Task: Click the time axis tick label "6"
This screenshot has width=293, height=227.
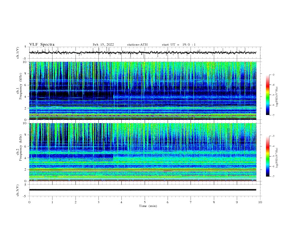Action: 168,202
